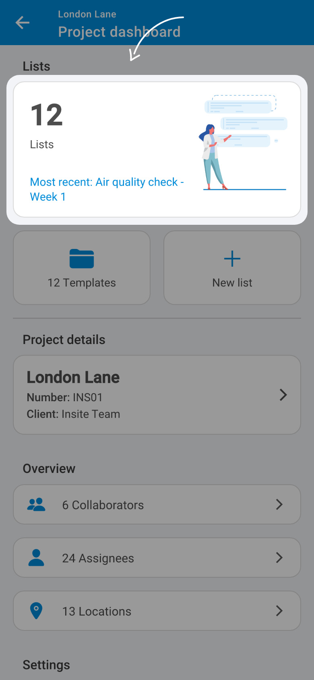The image size is (314, 680).
Task: Tap the back arrow in header
Action: point(23,23)
